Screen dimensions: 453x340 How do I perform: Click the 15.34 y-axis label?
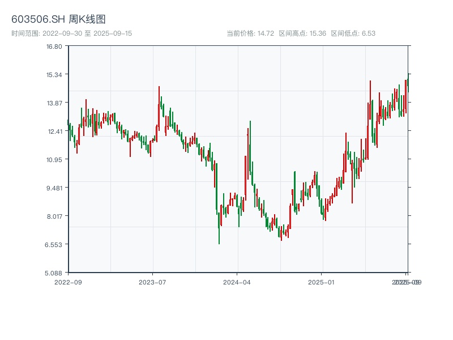pyautogui.click(x=54, y=75)
